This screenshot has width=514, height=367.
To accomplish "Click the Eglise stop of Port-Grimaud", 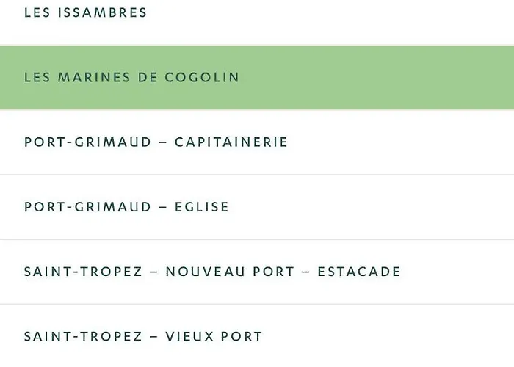I will (x=257, y=207).
